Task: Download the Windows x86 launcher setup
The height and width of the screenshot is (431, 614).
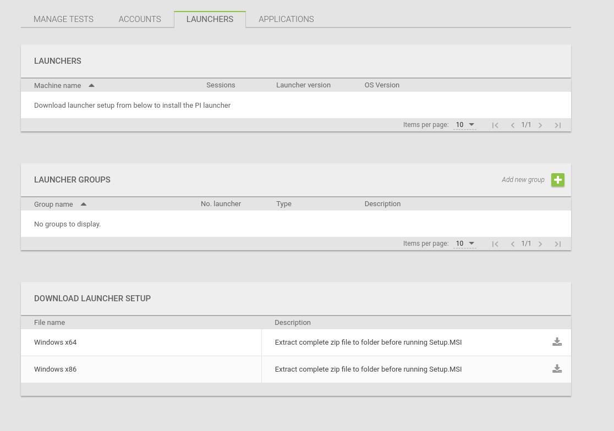Action: (x=557, y=369)
